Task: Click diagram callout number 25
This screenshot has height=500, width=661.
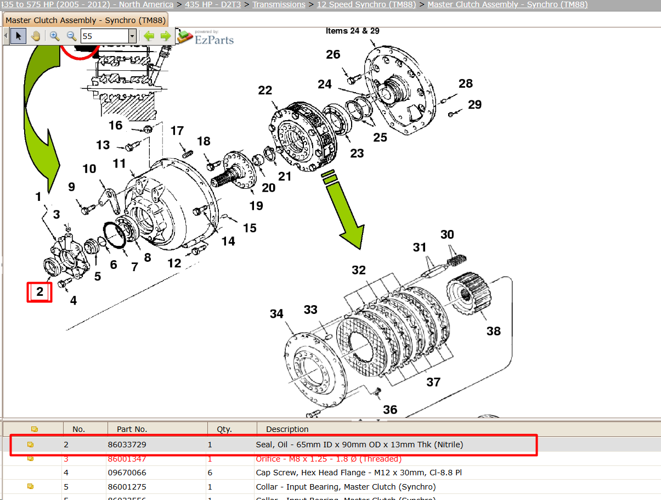Action: click(x=380, y=137)
